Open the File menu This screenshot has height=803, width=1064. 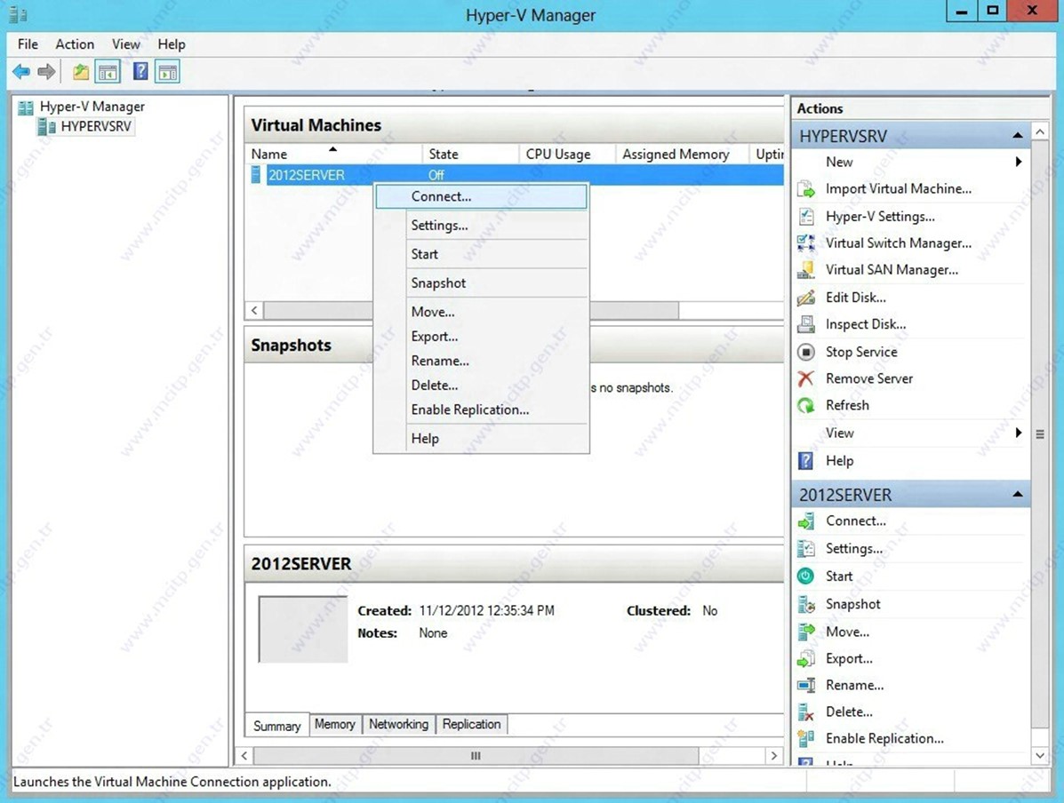28,44
